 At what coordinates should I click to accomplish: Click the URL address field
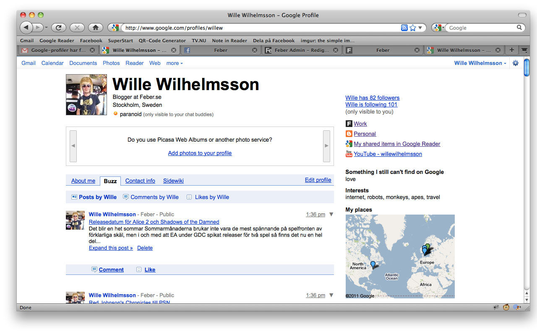click(260, 28)
